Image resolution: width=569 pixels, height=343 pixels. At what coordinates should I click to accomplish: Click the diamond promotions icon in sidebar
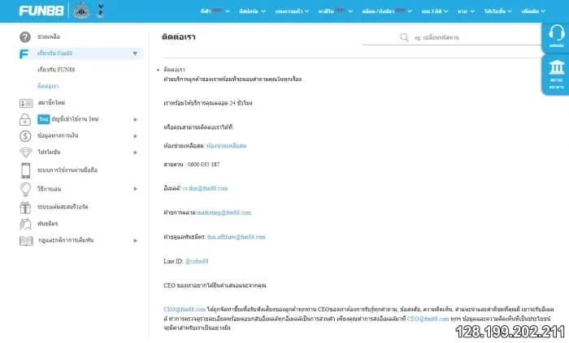(25, 152)
